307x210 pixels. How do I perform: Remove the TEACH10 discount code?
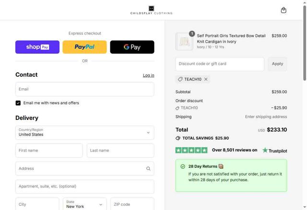click(206, 79)
